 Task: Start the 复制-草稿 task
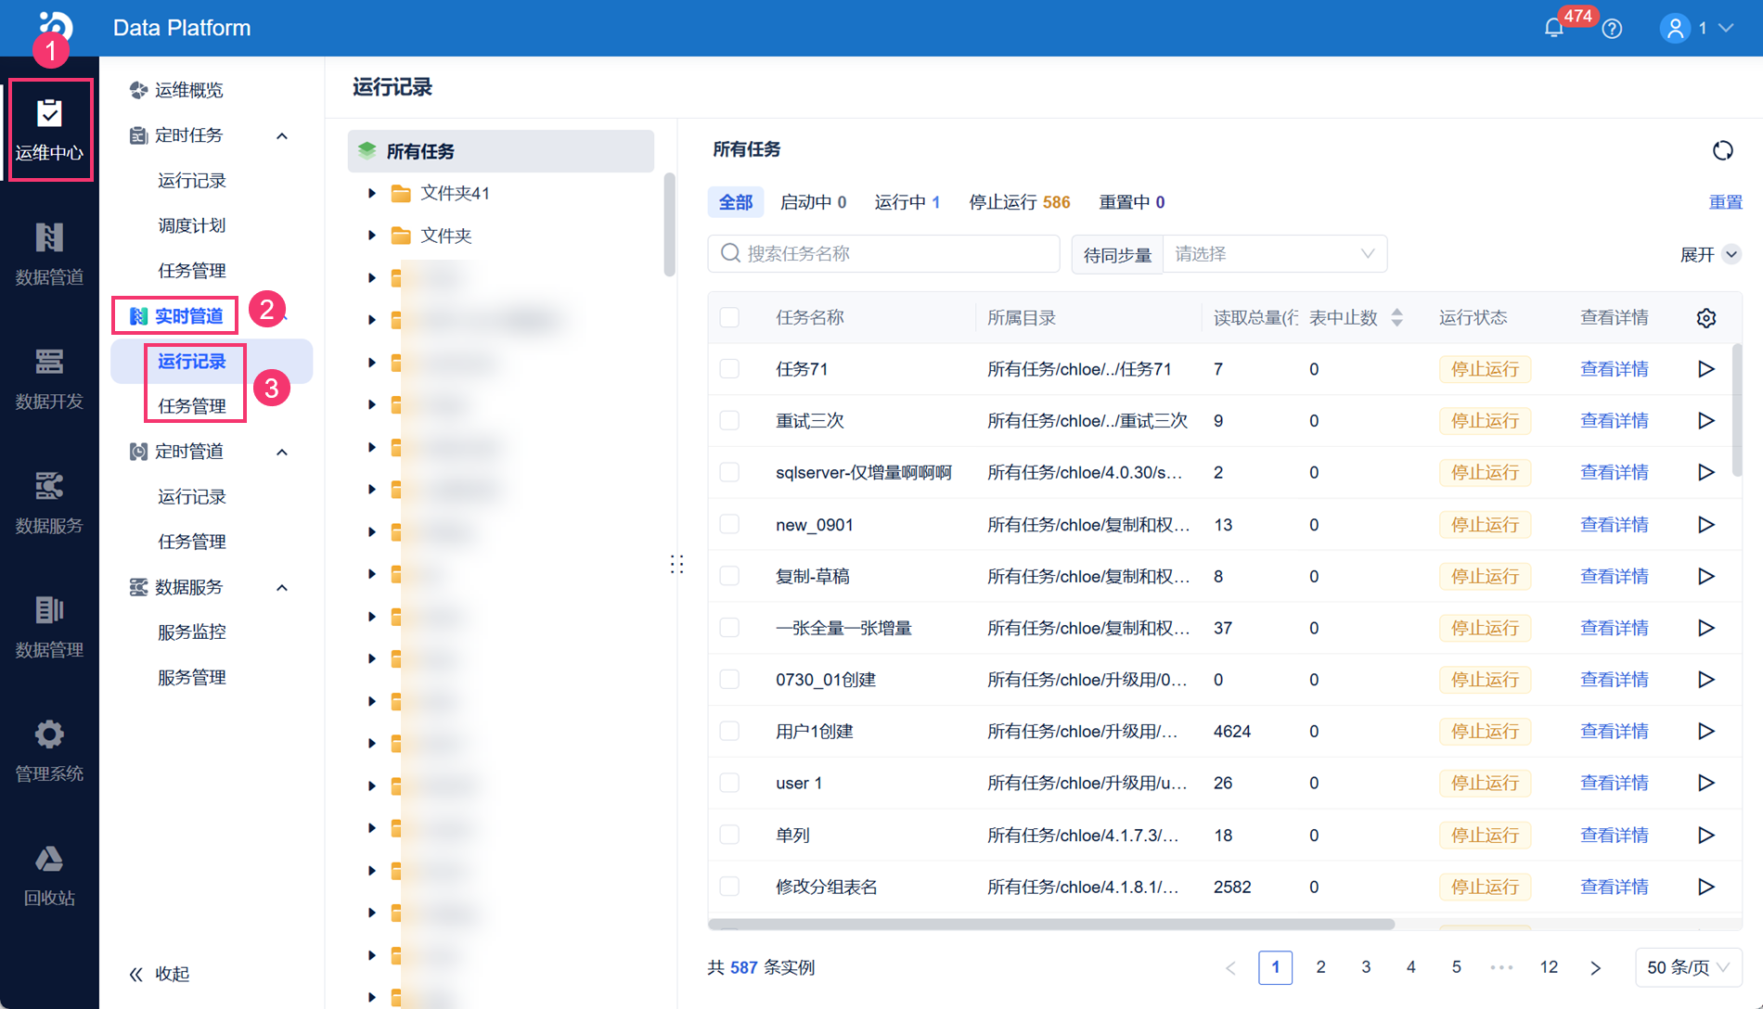point(1705,576)
